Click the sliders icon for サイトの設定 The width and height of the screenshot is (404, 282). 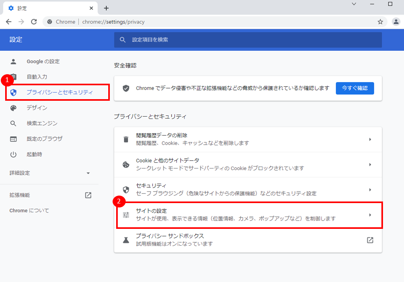[126, 215]
